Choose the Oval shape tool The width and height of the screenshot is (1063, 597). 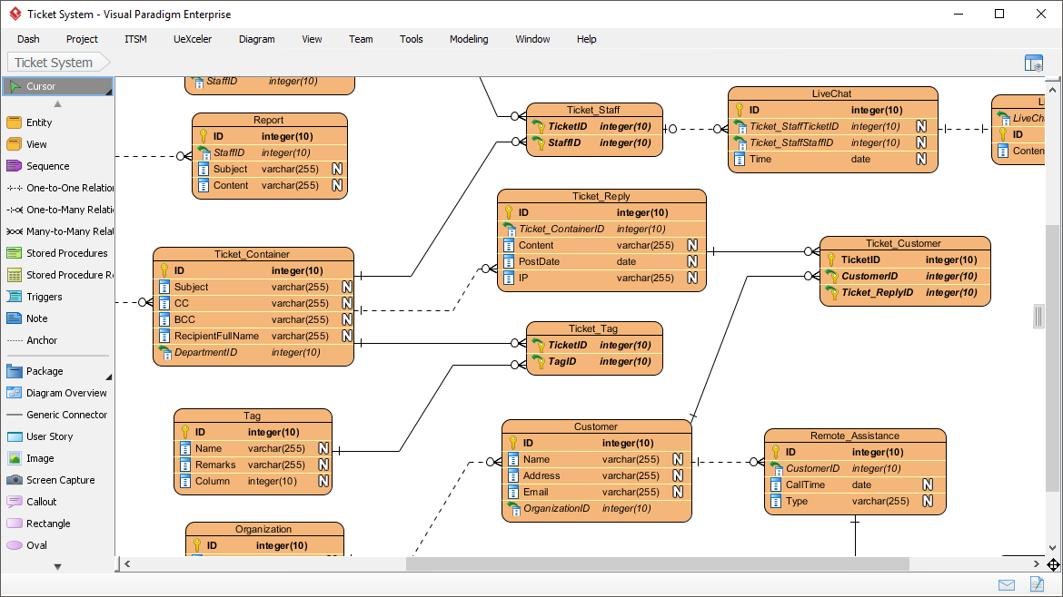tap(35, 545)
